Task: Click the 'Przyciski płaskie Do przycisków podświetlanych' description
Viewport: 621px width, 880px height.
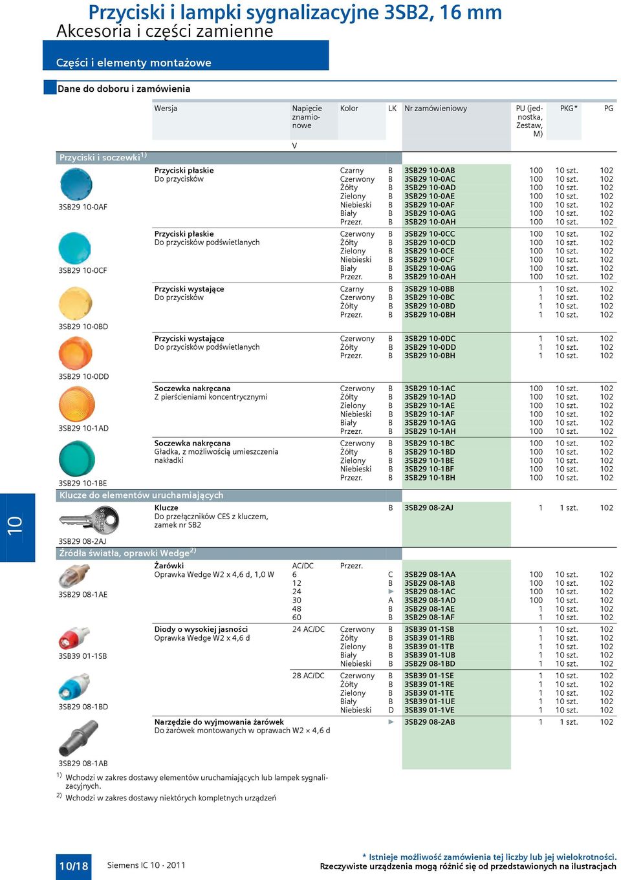Action: pyautogui.click(x=207, y=238)
